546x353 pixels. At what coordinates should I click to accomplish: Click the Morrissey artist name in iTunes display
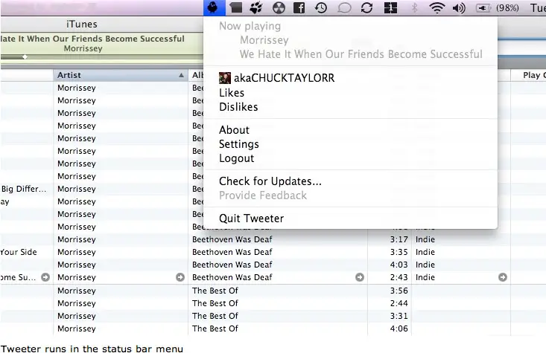(x=83, y=48)
